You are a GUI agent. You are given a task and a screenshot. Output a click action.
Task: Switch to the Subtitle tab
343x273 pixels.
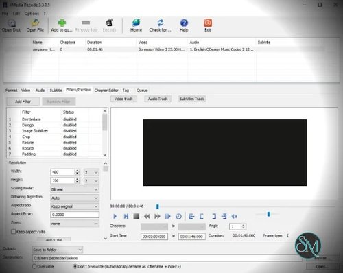point(56,91)
